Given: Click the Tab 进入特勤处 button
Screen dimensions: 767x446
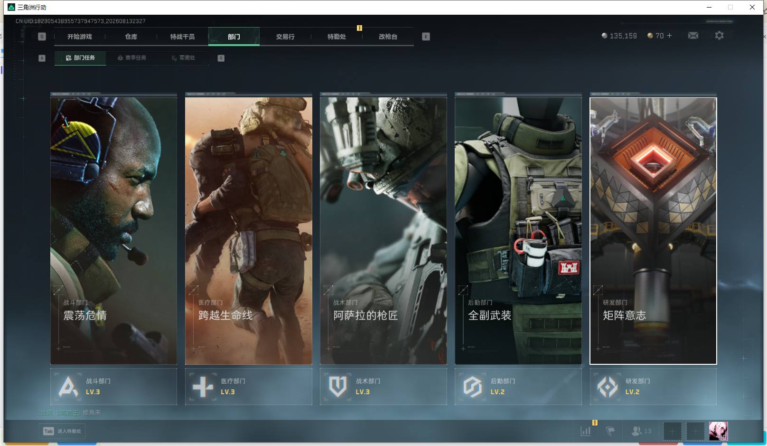Looking at the screenshot, I should click(x=62, y=431).
